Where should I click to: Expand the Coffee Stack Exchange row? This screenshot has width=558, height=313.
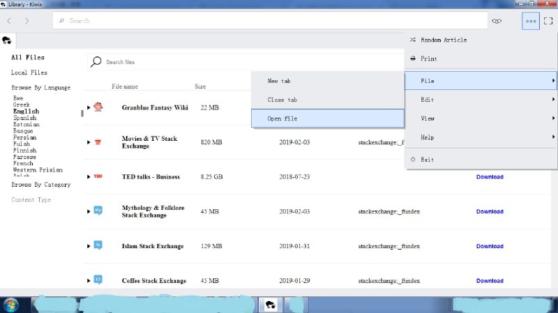tap(89, 281)
